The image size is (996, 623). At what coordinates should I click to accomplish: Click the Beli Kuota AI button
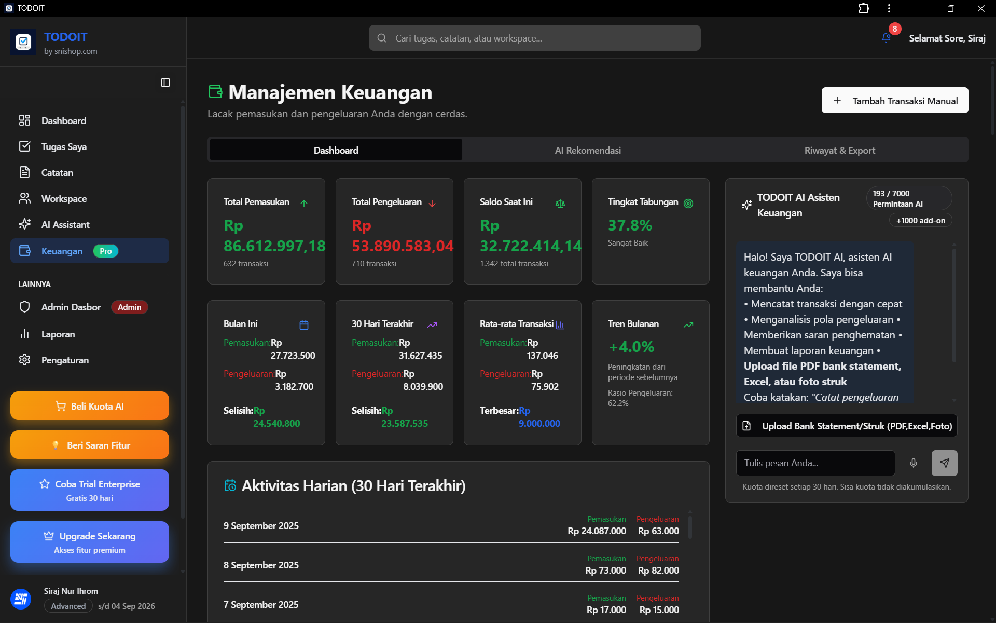click(89, 405)
